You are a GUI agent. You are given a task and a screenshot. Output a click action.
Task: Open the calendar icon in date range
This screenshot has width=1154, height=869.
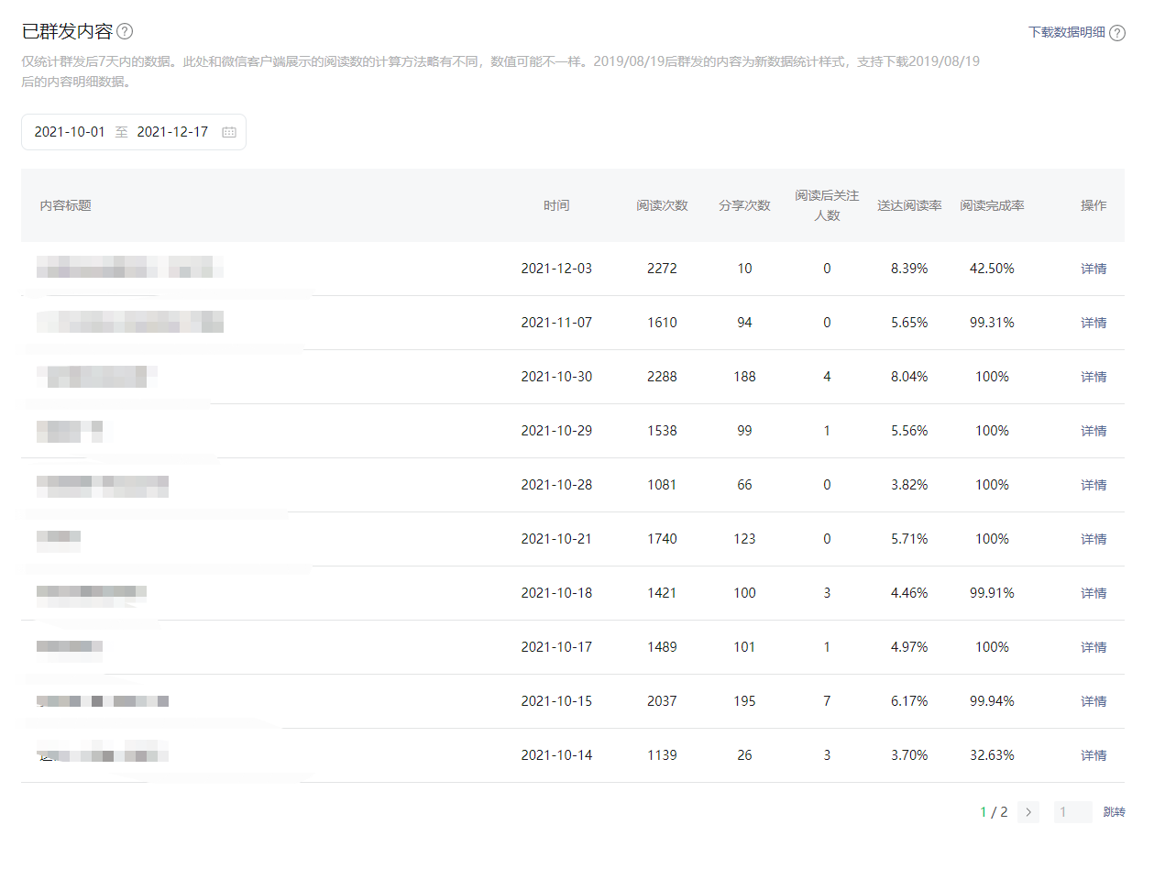pyautogui.click(x=229, y=132)
